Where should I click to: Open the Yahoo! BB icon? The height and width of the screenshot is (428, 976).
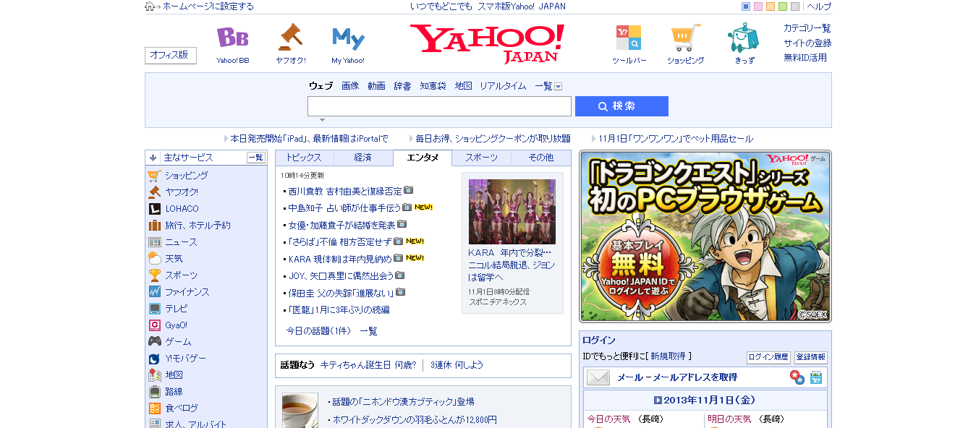click(x=232, y=38)
